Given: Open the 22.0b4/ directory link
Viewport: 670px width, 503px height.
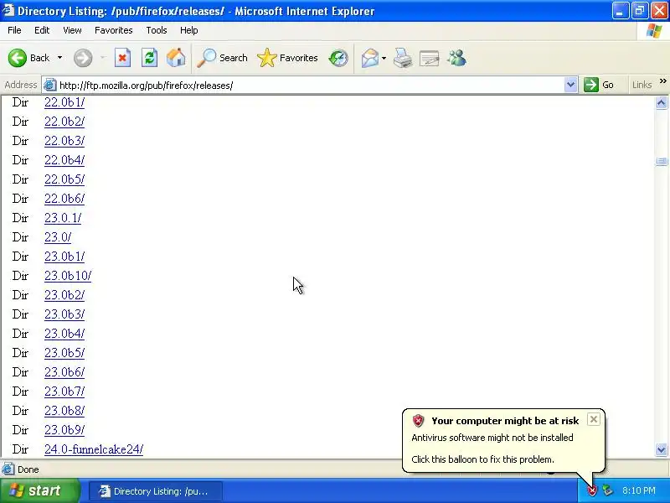Looking at the screenshot, I should coord(64,160).
